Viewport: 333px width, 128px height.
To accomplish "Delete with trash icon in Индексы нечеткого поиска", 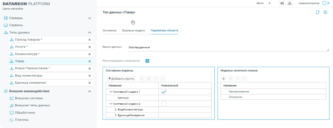I will (230, 79).
